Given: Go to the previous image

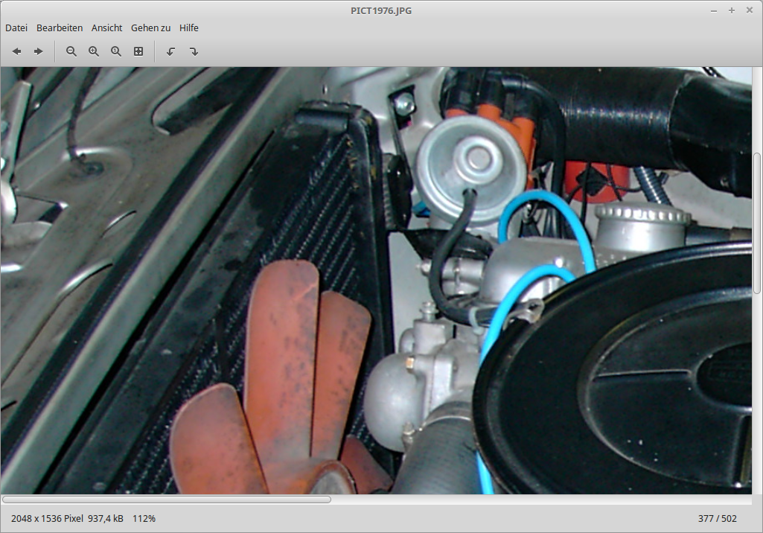Looking at the screenshot, I should pos(16,51).
